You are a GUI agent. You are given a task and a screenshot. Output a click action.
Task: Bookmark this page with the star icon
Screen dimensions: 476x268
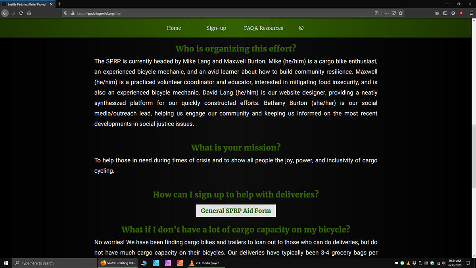click(x=401, y=13)
